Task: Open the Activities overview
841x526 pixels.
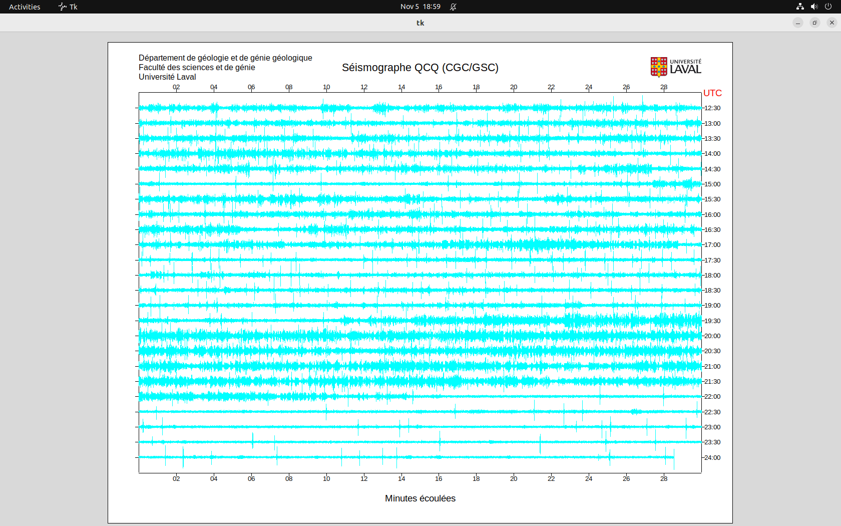Action: click(x=25, y=7)
